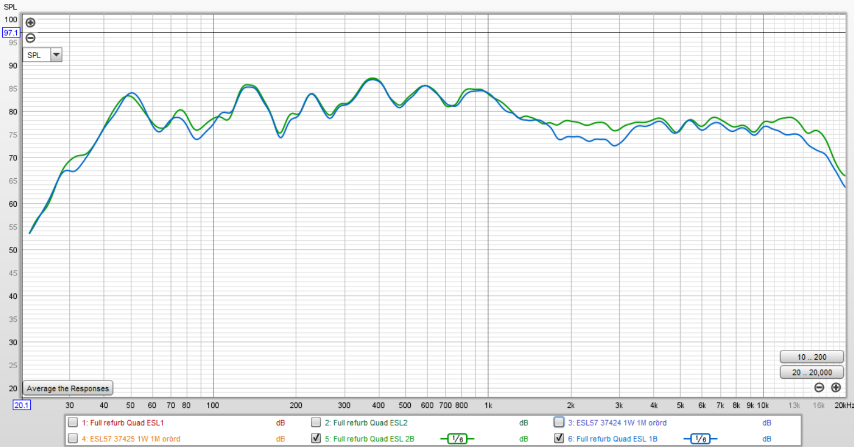Enable trace 4: ESL57 37425 1W 1M orörd
854x447 pixels.
point(73,439)
